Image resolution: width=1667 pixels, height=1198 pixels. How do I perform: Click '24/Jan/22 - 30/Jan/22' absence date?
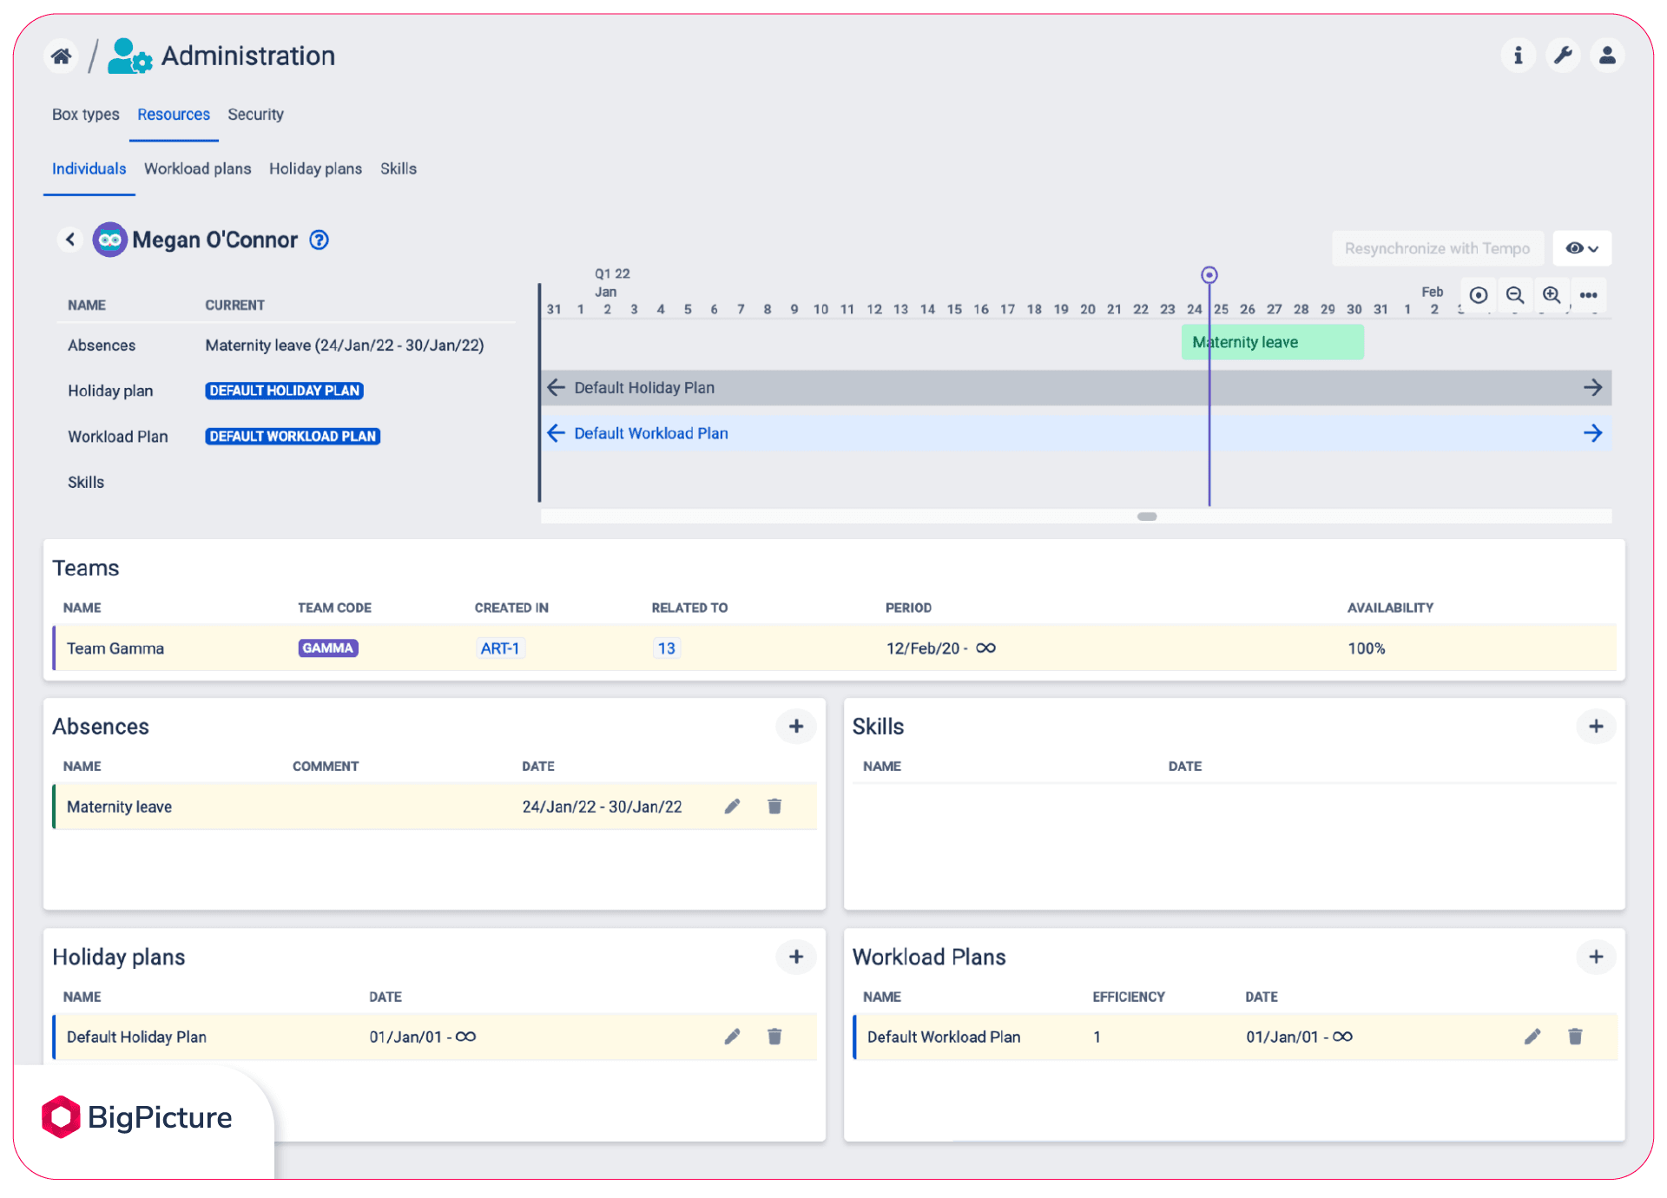coord(602,806)
